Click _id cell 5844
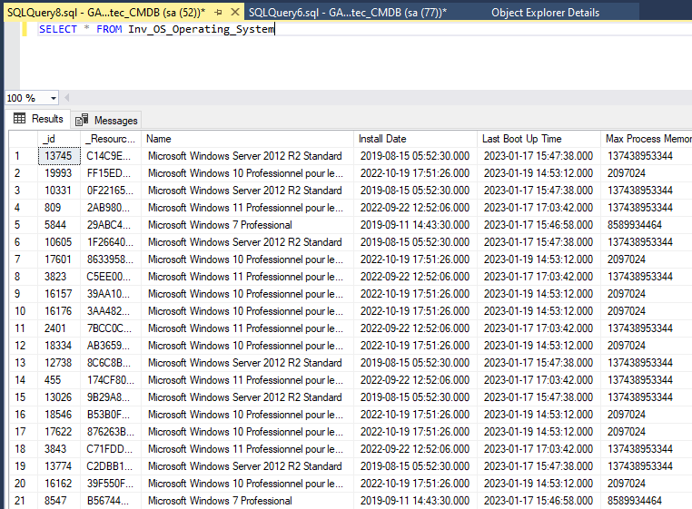 59,225
